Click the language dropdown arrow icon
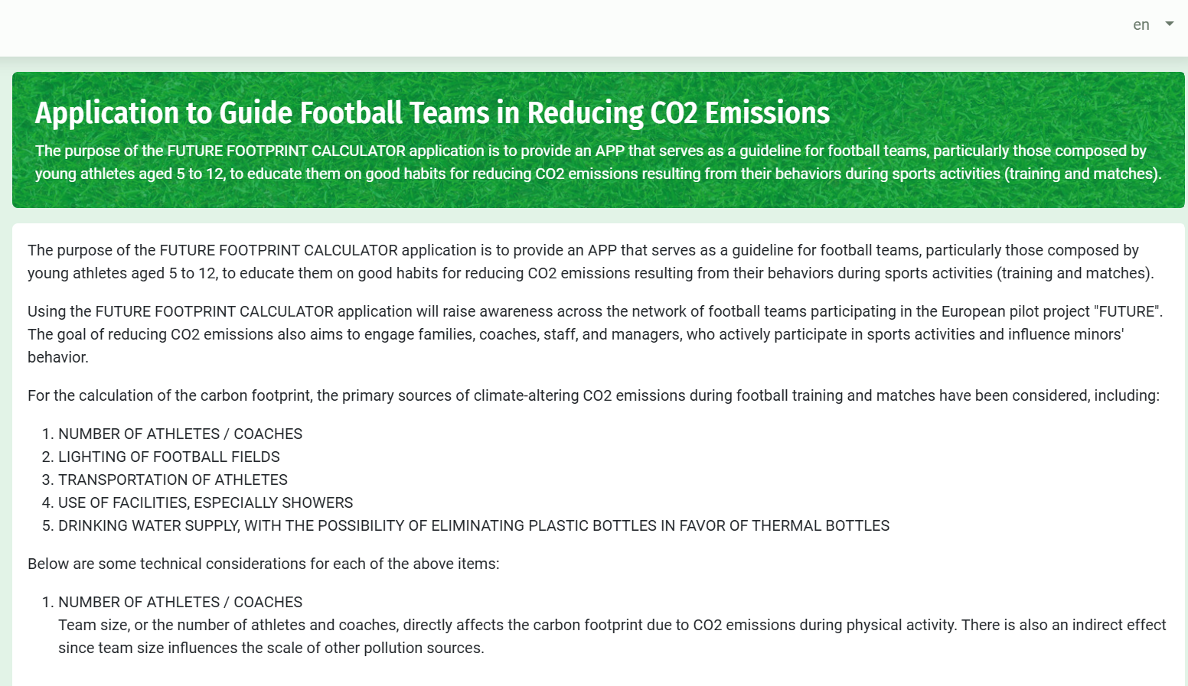1188x686 pixels. (x=1169, y=24)
